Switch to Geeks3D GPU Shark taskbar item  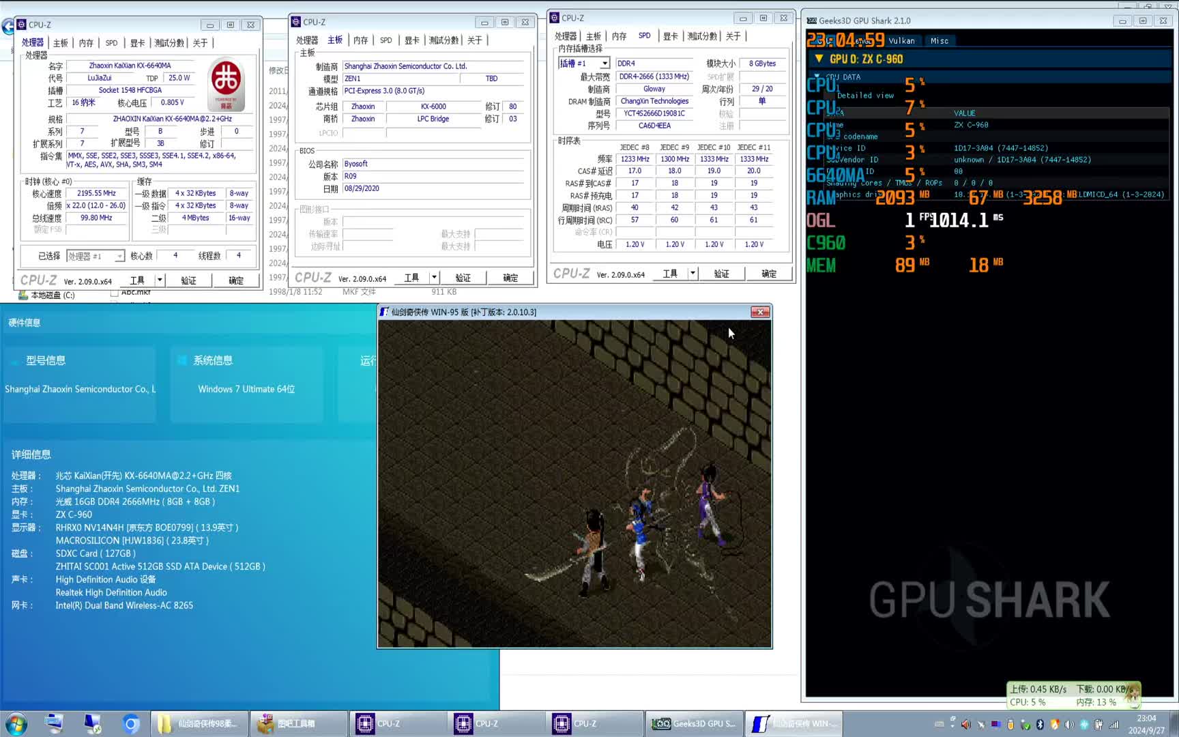[x=693, y=723]
